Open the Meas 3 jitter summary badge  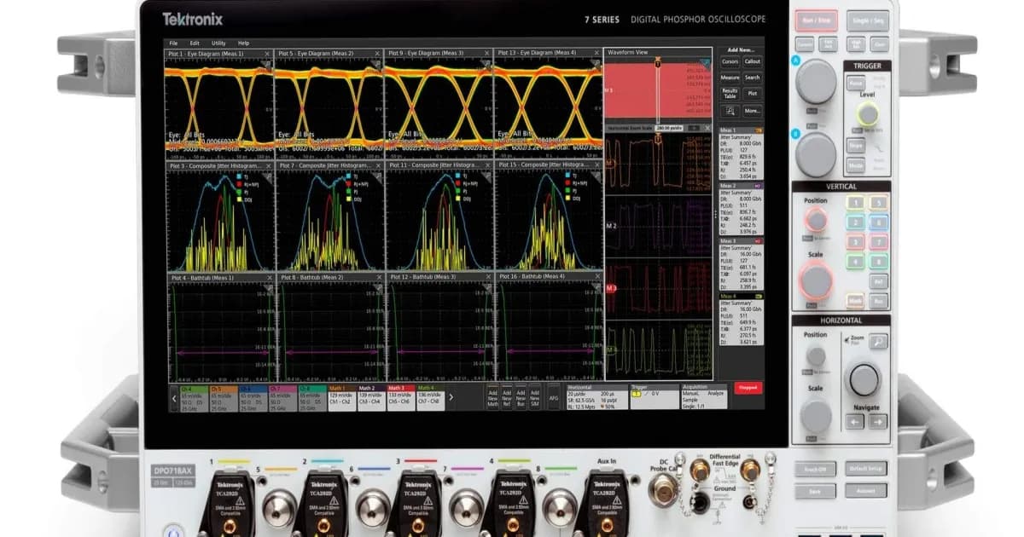(740, 263)
